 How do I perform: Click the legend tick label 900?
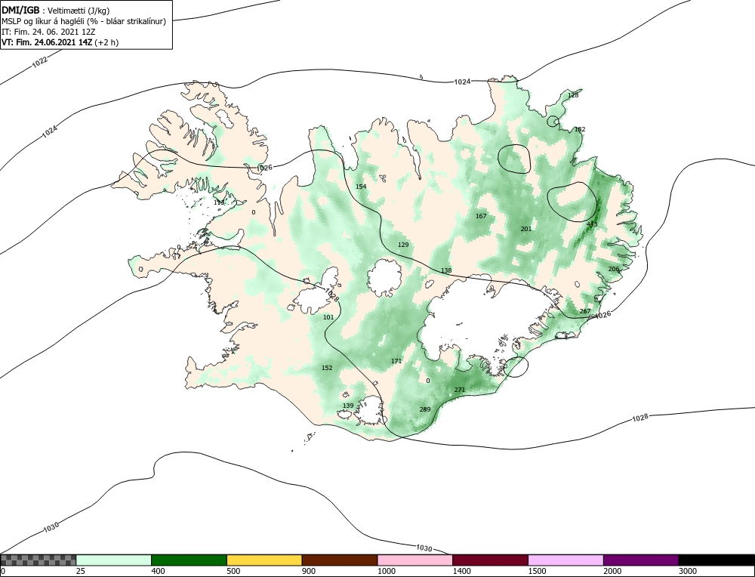(x=309, y=571)
